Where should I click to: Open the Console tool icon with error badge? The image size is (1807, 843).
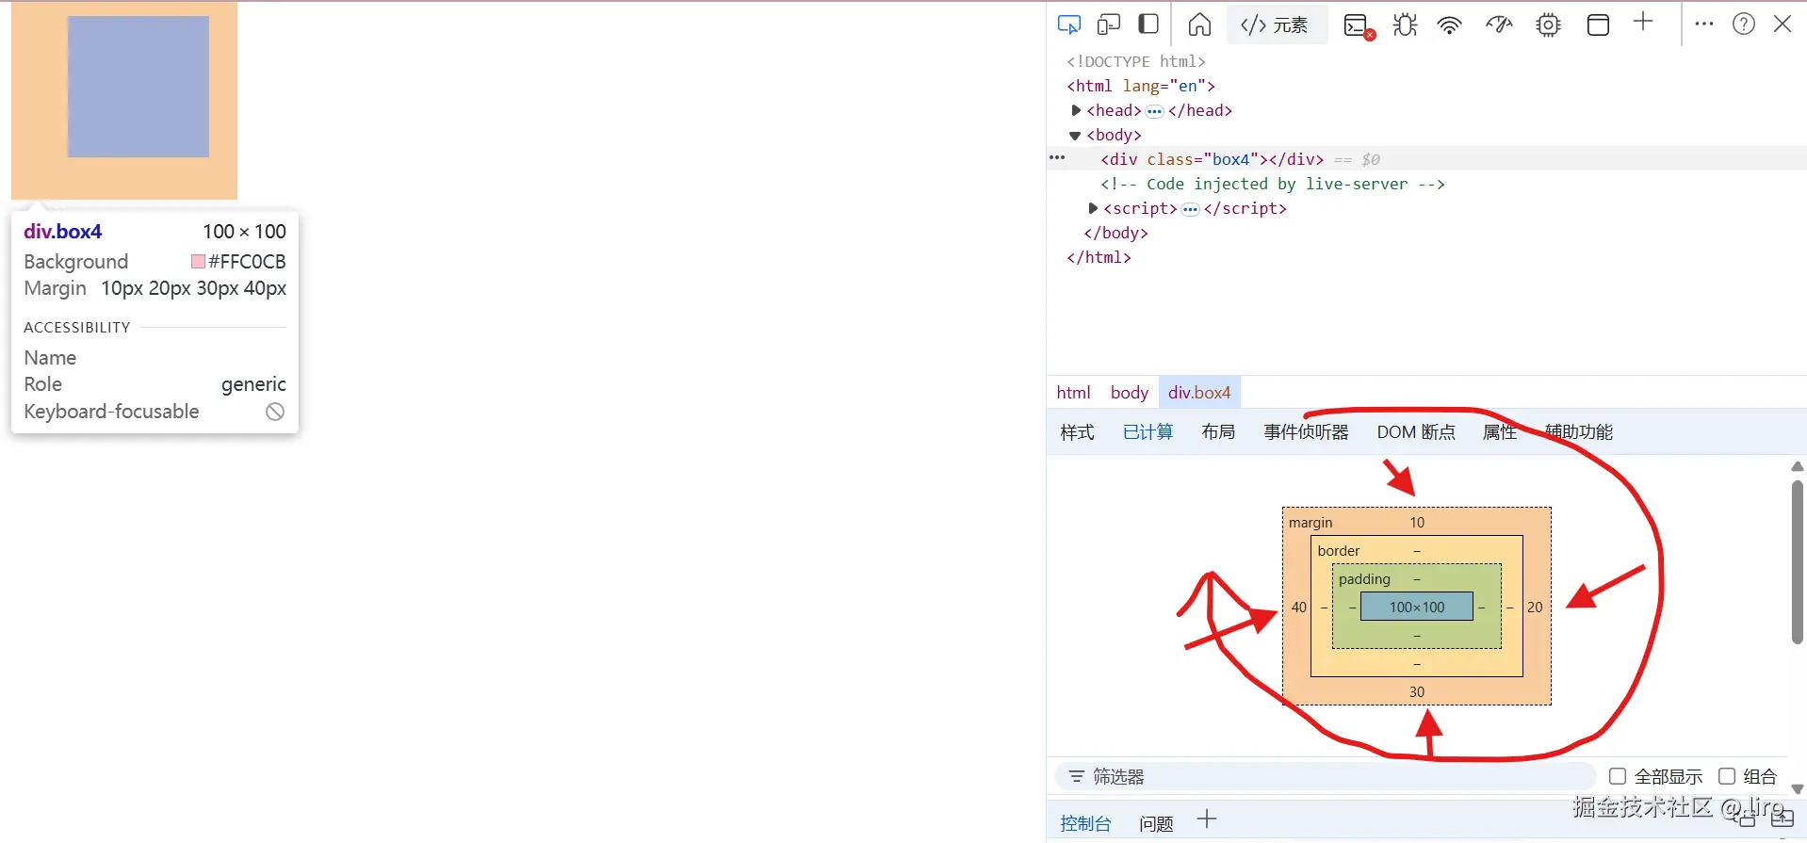(1359, 25)
